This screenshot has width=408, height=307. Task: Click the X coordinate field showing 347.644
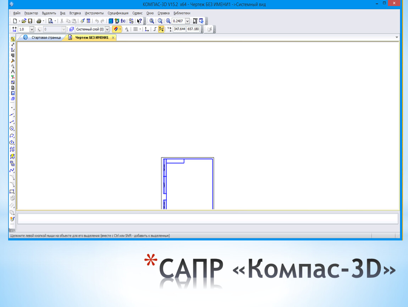179,29
